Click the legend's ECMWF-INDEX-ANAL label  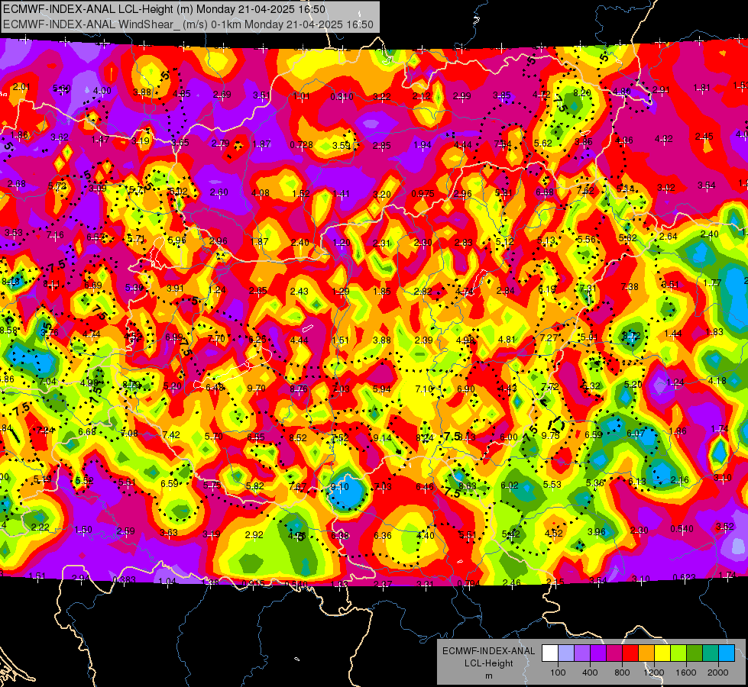click(488, 651)
